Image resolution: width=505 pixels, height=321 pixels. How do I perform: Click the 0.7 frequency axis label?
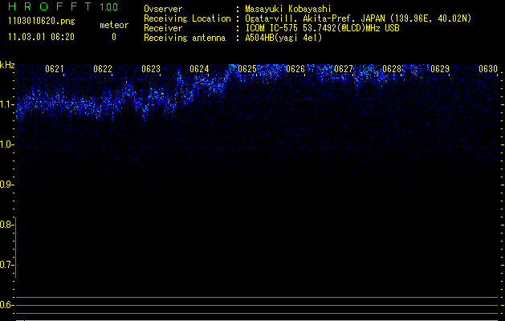(x=7, y=265)
